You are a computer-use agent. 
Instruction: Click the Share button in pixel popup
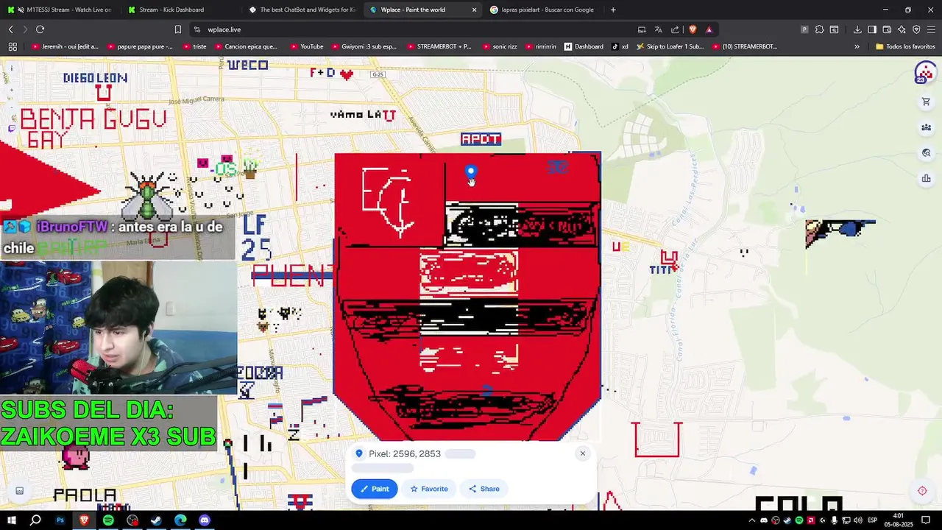pos(484,489)
